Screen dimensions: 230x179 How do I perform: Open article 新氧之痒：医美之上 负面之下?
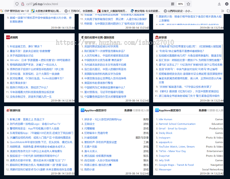point(27,119)
